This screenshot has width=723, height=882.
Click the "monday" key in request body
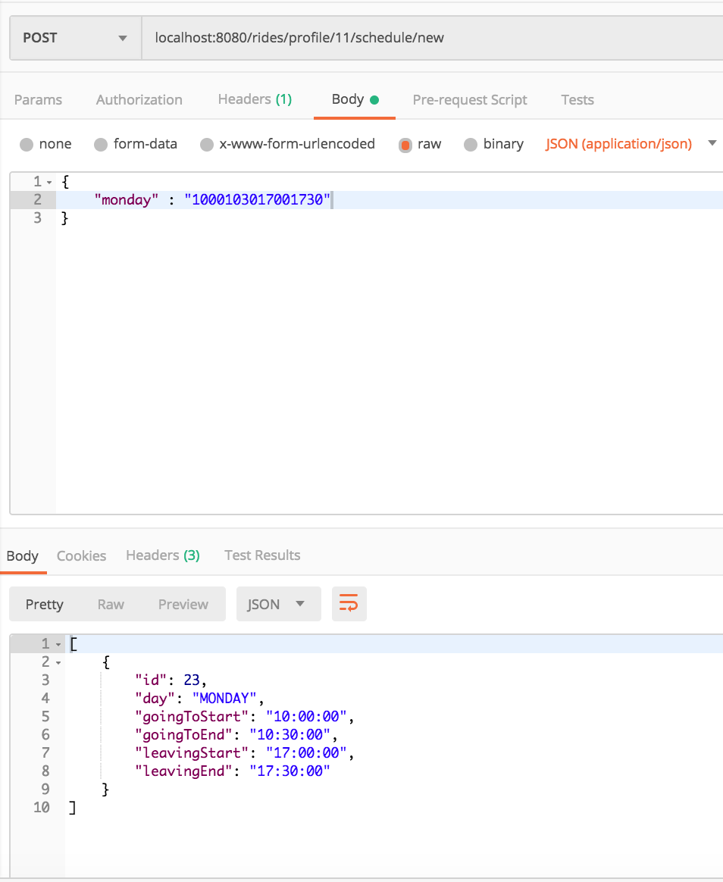coord(126,200)
